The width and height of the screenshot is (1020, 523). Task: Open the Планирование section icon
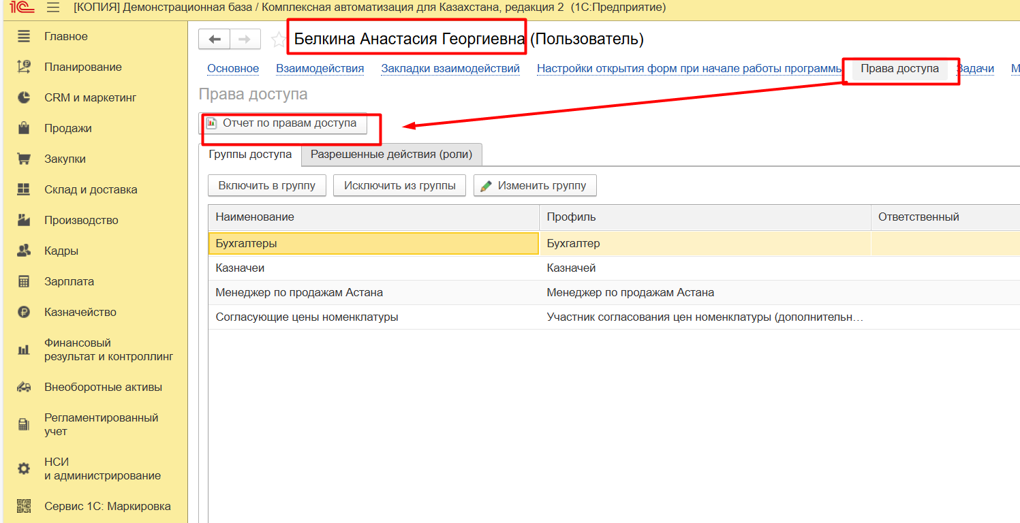coord(24,67)
